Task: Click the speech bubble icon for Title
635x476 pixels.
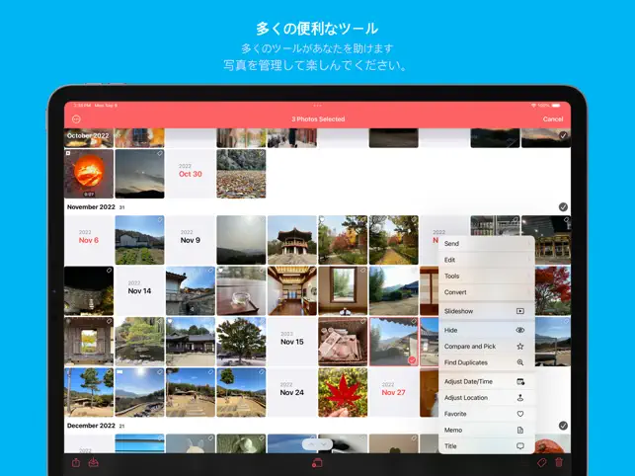Action: [x=520, y=446]
